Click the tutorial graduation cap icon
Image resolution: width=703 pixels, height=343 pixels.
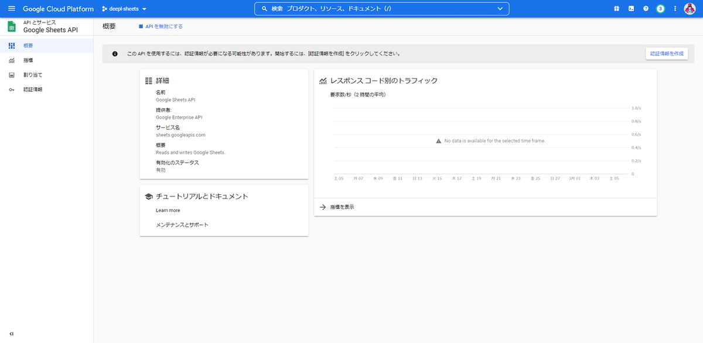149,197
